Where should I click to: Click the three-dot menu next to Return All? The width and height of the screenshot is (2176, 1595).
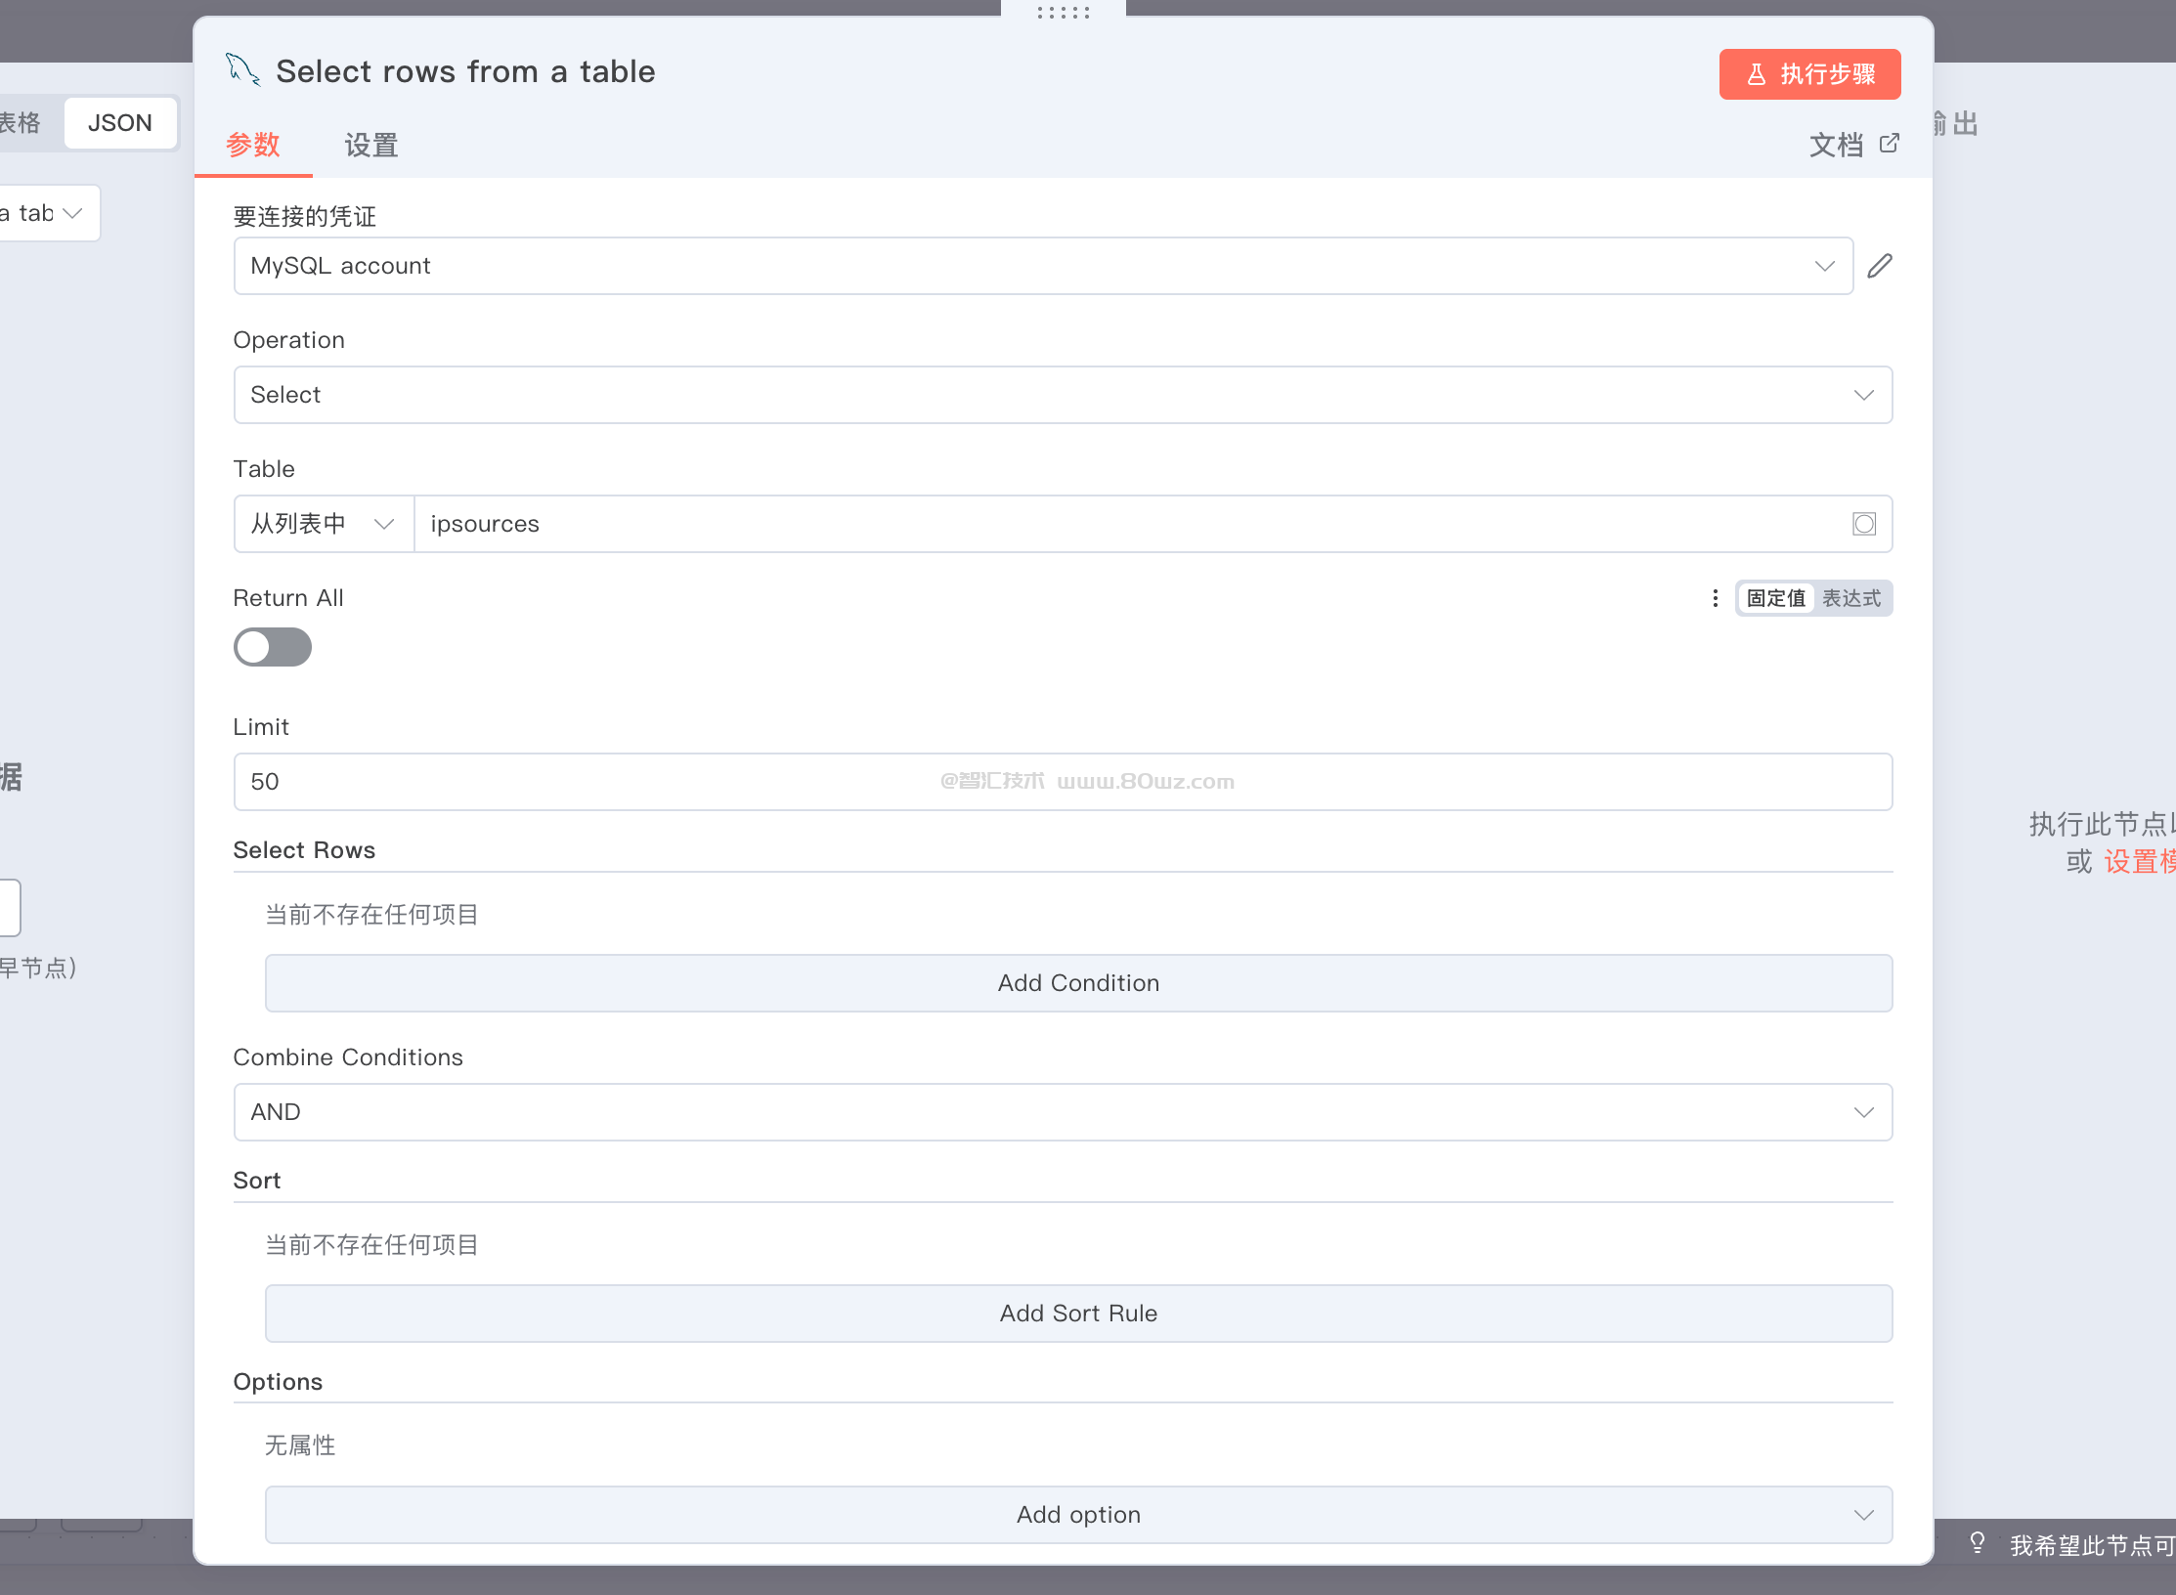coord(1715,598)
